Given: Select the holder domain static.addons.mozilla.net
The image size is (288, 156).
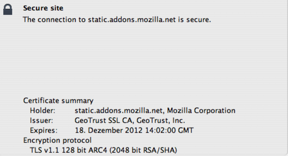Looking at the screenshot, I should [118, 110].
